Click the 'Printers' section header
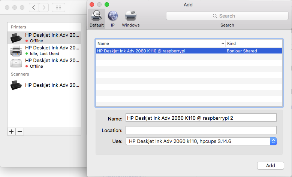 tap(18, 27)
